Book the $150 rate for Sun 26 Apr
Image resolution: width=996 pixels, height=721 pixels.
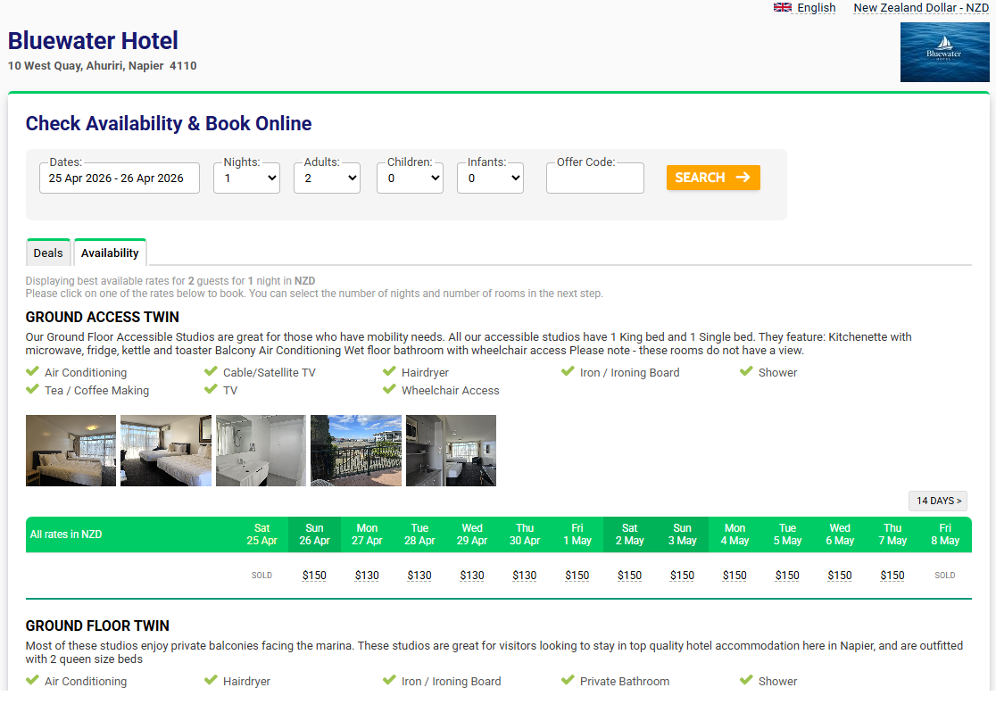314,576
